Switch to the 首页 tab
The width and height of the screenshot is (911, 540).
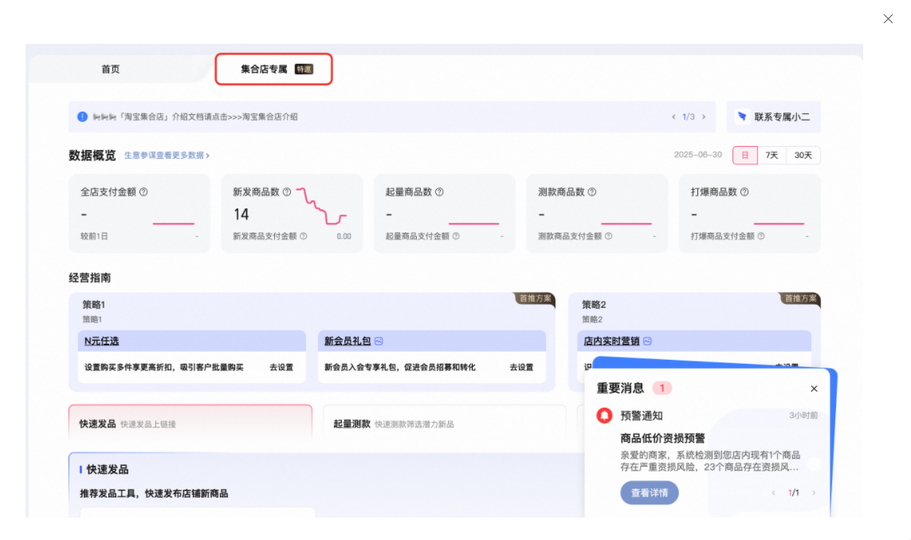click(x=111, y=69)
